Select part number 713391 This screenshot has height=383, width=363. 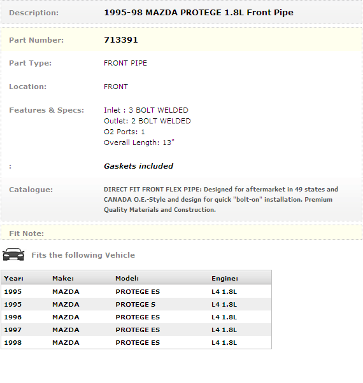click(121, 40)
